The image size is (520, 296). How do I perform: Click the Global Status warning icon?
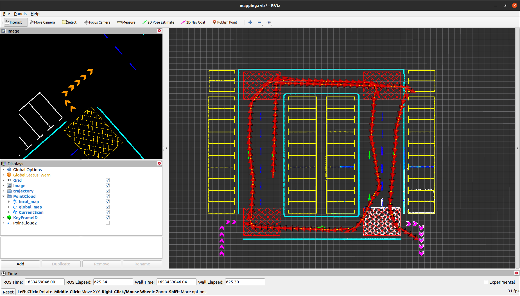click(x=9, y=175)
